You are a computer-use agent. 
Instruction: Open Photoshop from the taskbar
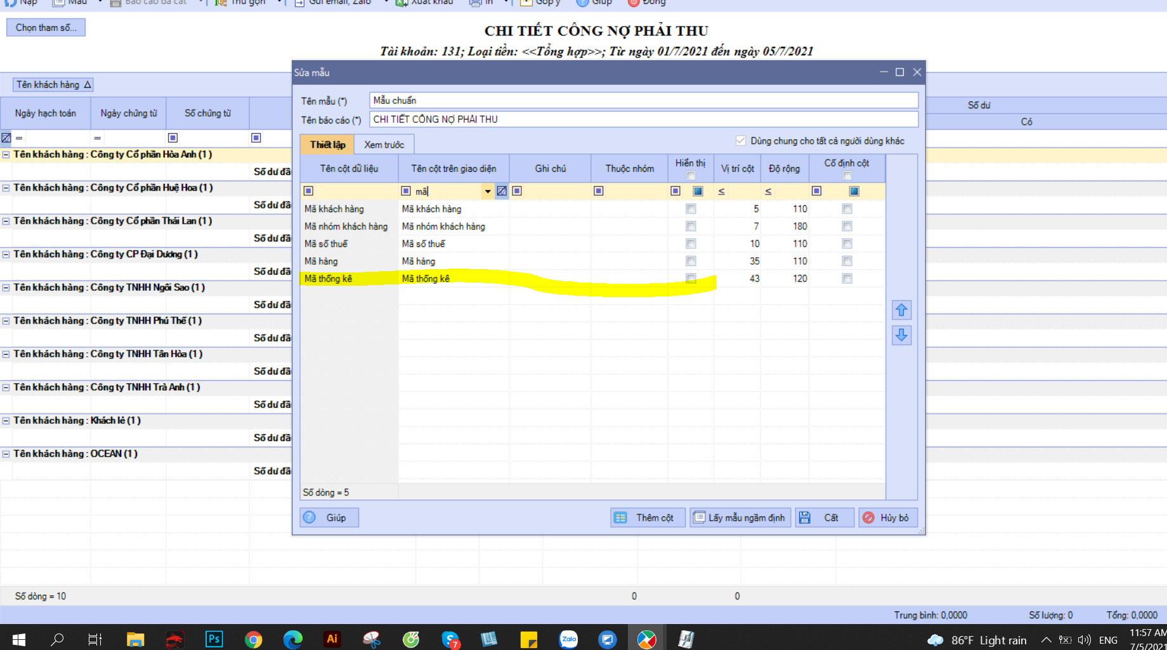[x=214, y=639]
